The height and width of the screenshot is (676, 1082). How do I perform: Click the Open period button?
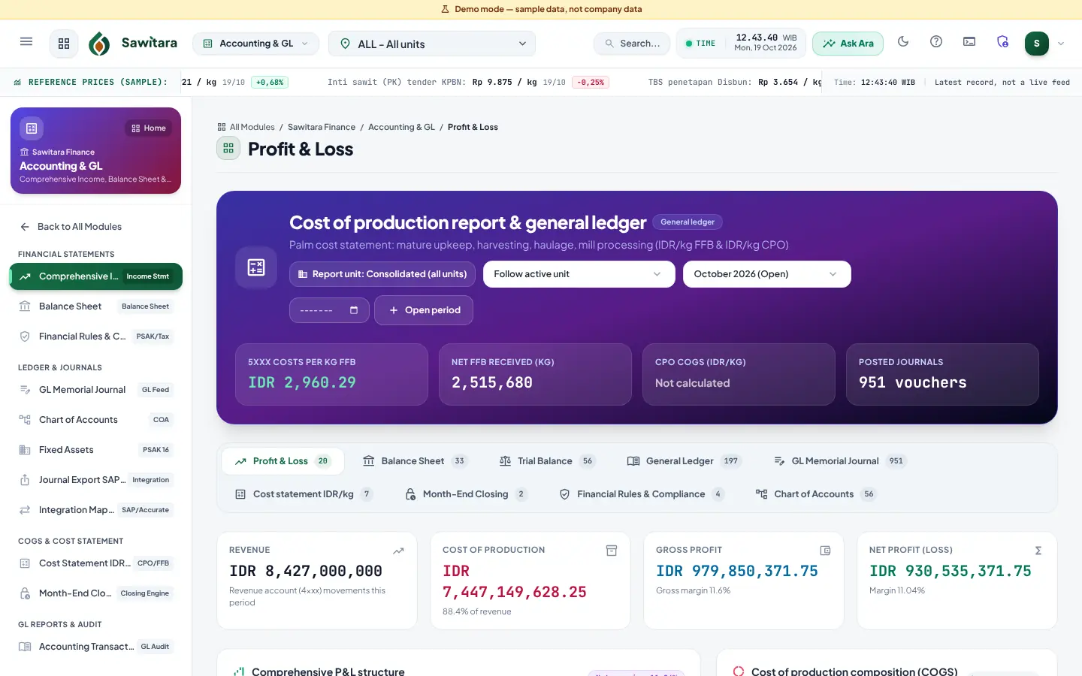coord(424,310)
